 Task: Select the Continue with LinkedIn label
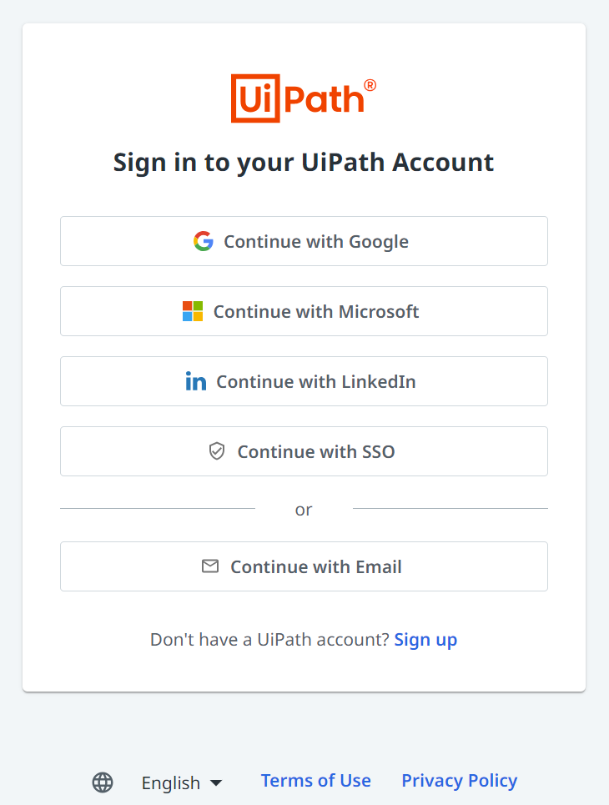point(316,382)
